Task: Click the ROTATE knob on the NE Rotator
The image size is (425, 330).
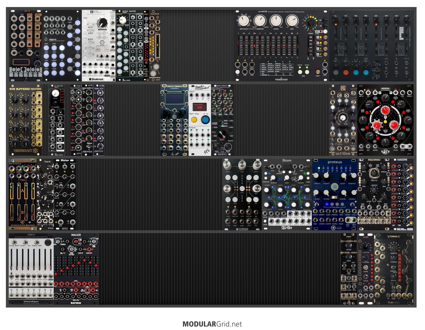Action: coord(56,94)
